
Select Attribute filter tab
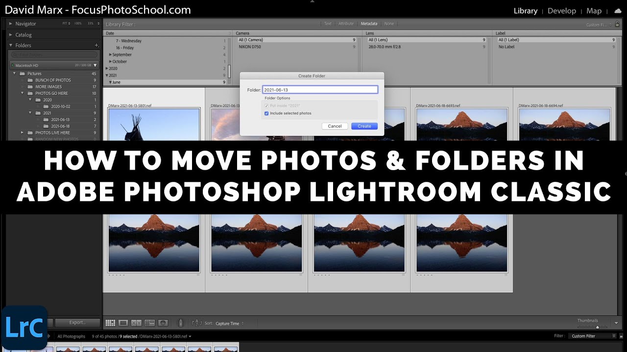(346, 23)
